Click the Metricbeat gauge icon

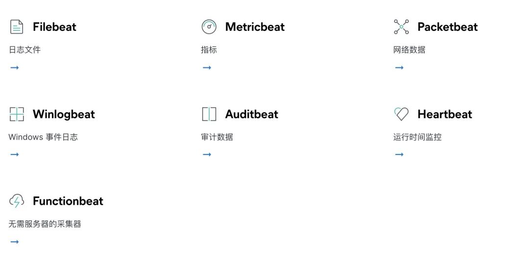[209, 27]
